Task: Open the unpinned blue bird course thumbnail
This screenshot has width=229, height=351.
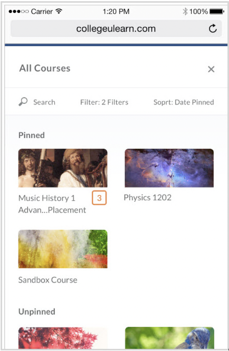Action: coord(169,338)
